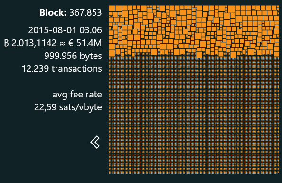The image size is (282, 183).
Task: Click the avg fee rate label
Action: click(77, 95)
